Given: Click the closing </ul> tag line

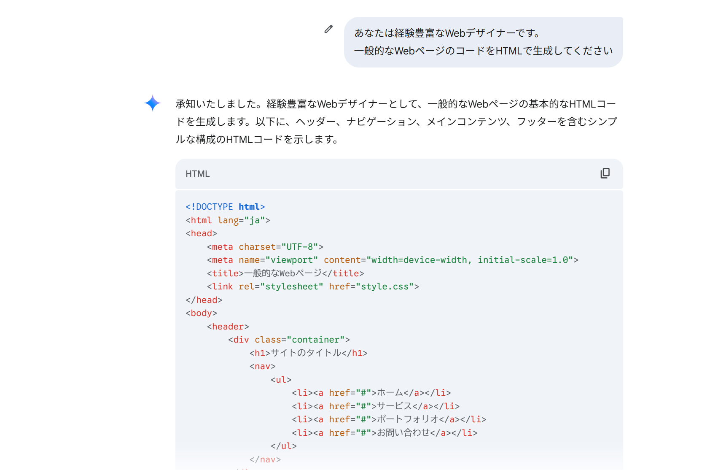Looking at the screenshot, I should click(283, 446).
